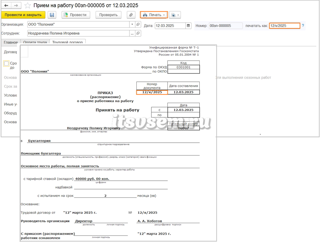Click the salary '40000 руб. 00 коп.'
Screen dimensions: 321x242
(92, 179)
